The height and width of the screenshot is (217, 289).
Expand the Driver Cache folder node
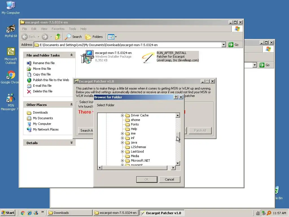[122, 115]
